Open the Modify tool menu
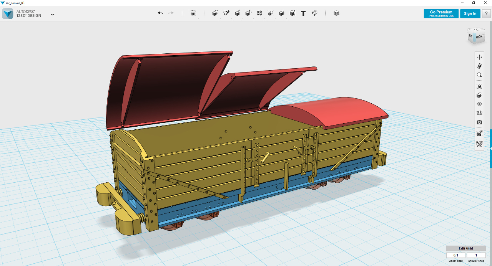Screen dimensions: 492x266 coord(248,13)
